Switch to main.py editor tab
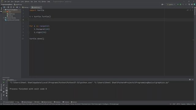Screen dimensions: 196x110 click(x=25, y=7)
